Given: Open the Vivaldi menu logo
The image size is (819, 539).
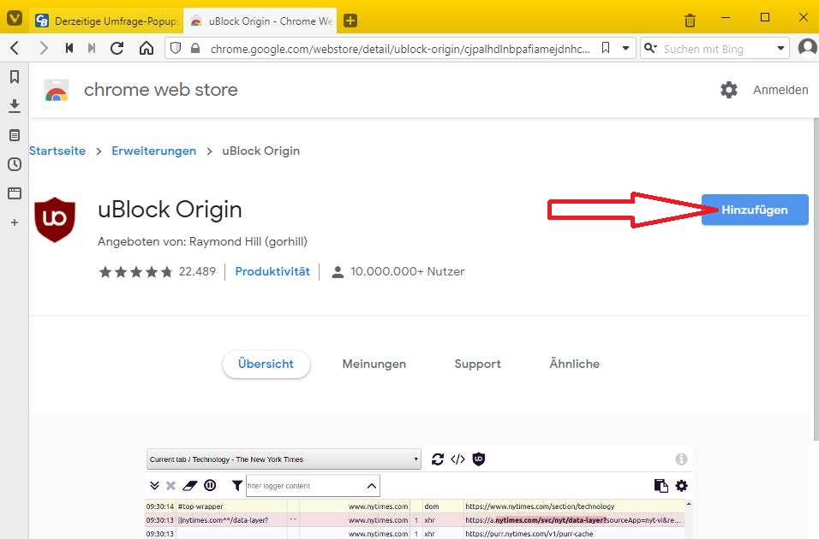Looking at the screenshot, I should click(14, 19).
